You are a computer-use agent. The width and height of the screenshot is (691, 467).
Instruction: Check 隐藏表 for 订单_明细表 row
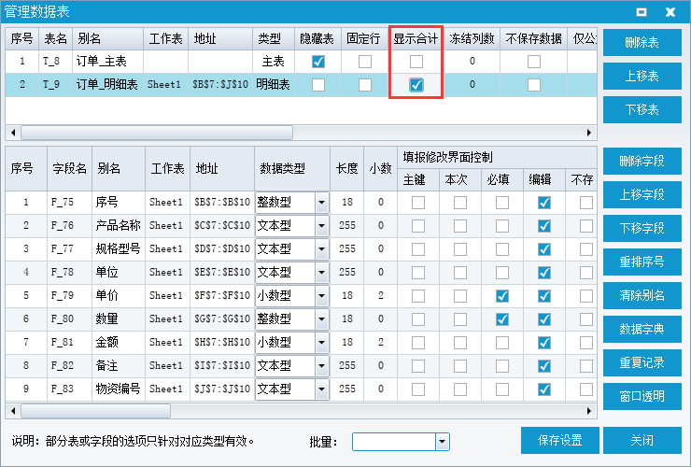[318, 85]
